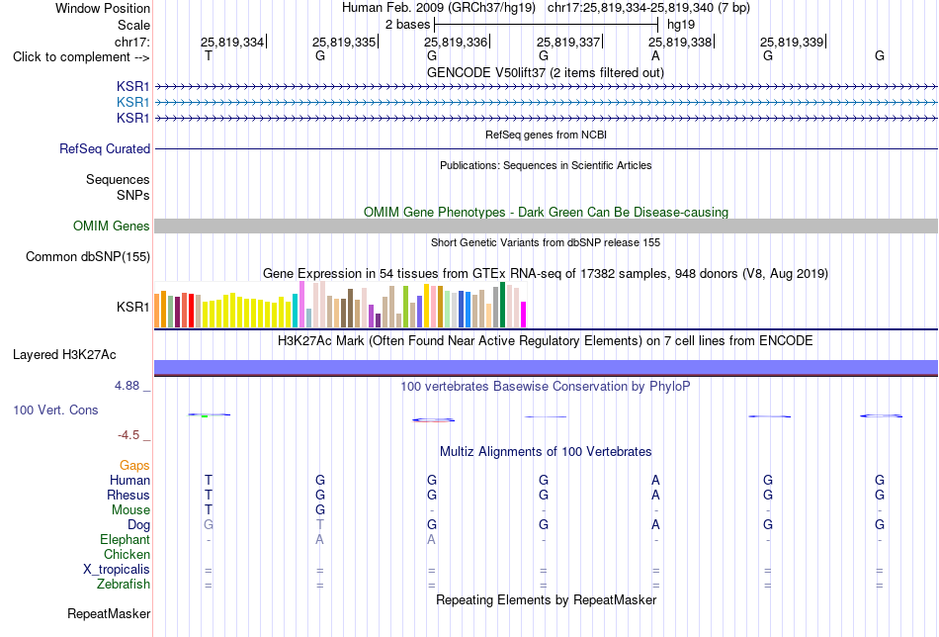The width and height of the screenshot is (939, 637).
Task: Click the 'Click to complement -->' label
Action: (x=81, y=57)
